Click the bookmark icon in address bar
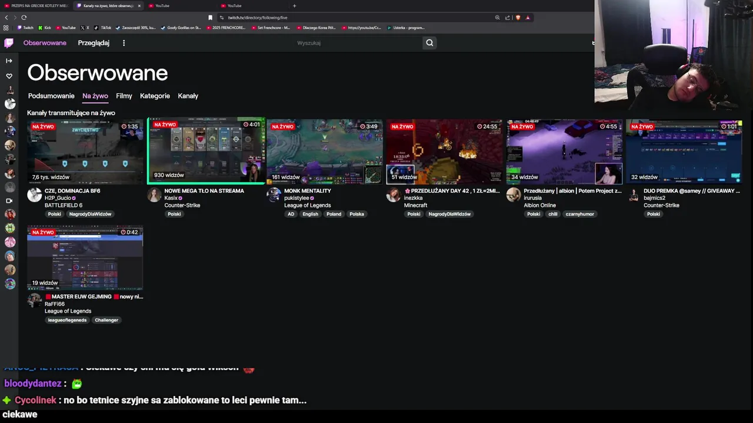 click(210, 18)
